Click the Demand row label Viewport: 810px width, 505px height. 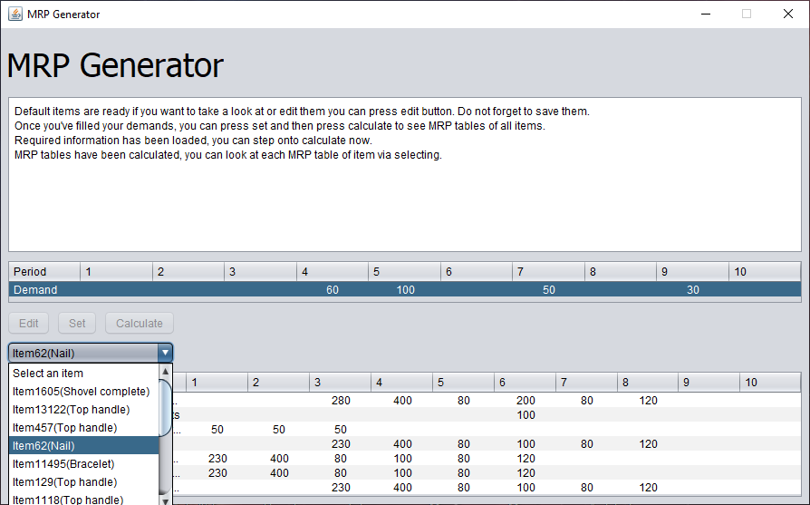(35, 290)
